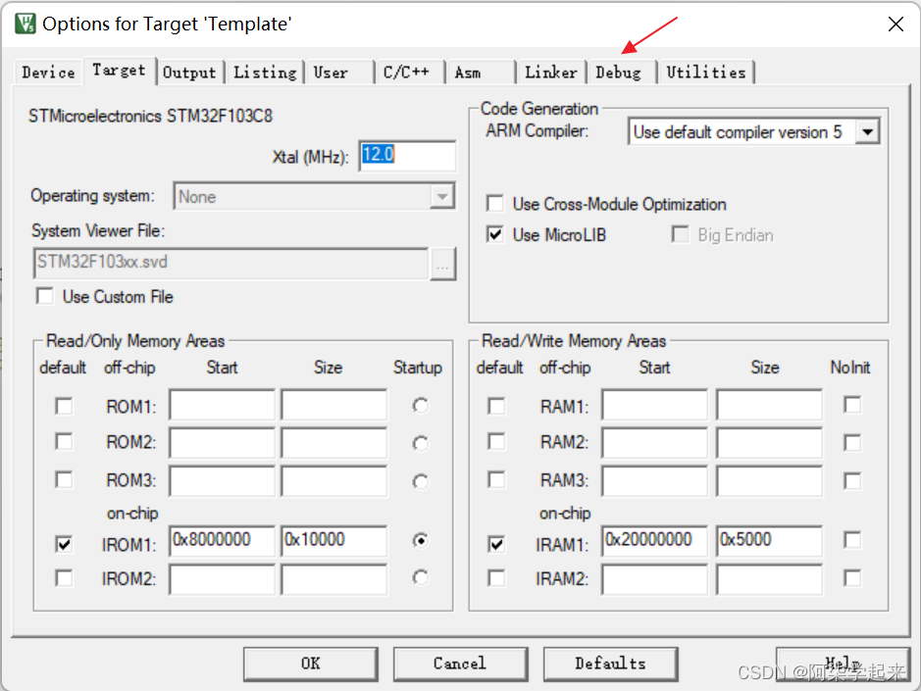The width and height of the screenshot is (921, 691).
Task: Click the RAM3 Size field
Action: pos(769,481)
